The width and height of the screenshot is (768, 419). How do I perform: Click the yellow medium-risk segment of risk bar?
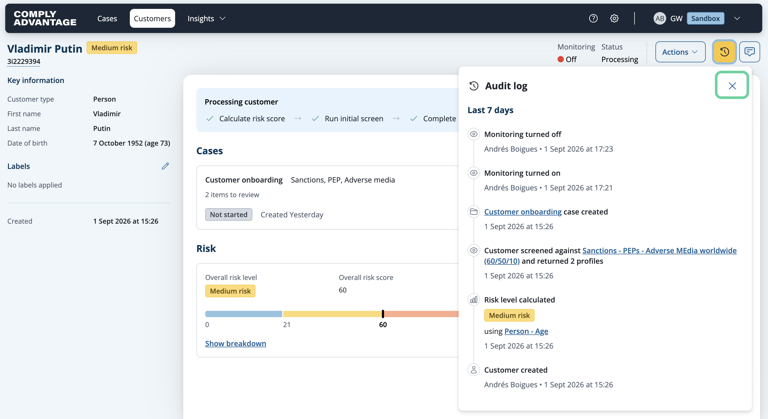click(332, 314)
